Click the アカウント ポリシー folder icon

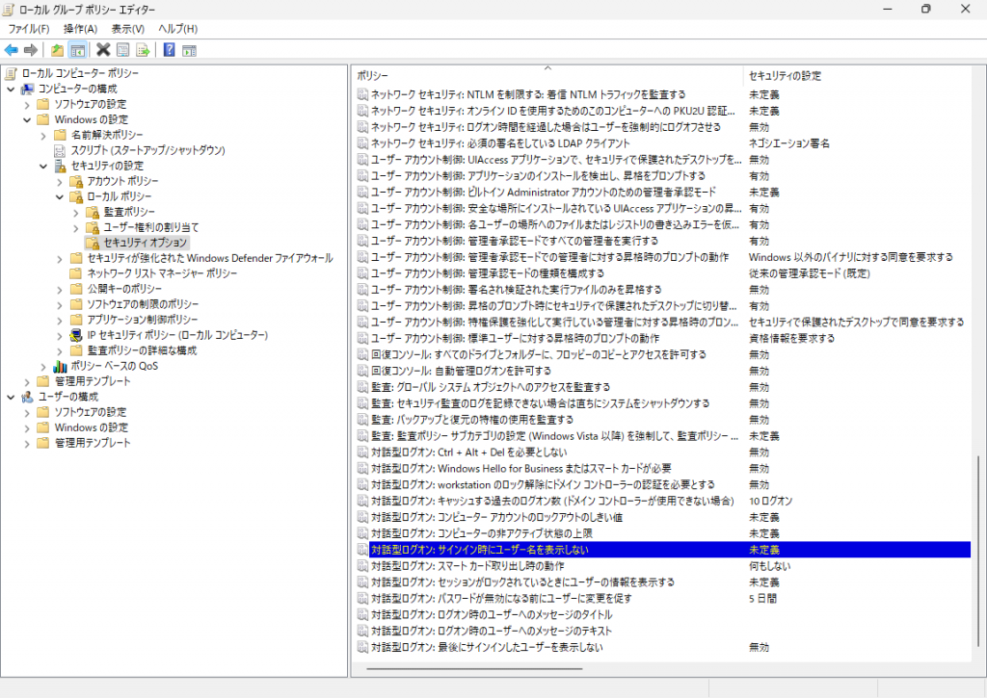[76, 181]
